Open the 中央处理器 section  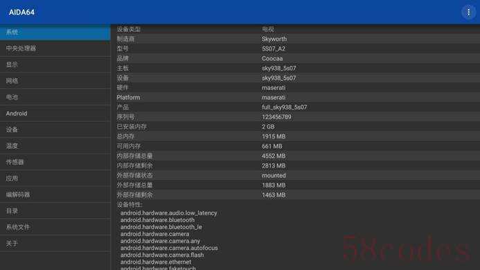(x=55, y=48)
